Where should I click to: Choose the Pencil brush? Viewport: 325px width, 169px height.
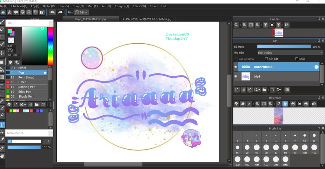(27, 68)
